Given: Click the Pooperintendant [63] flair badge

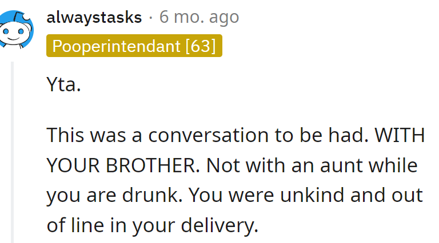Looking at the screenshot, I should 134,46.
